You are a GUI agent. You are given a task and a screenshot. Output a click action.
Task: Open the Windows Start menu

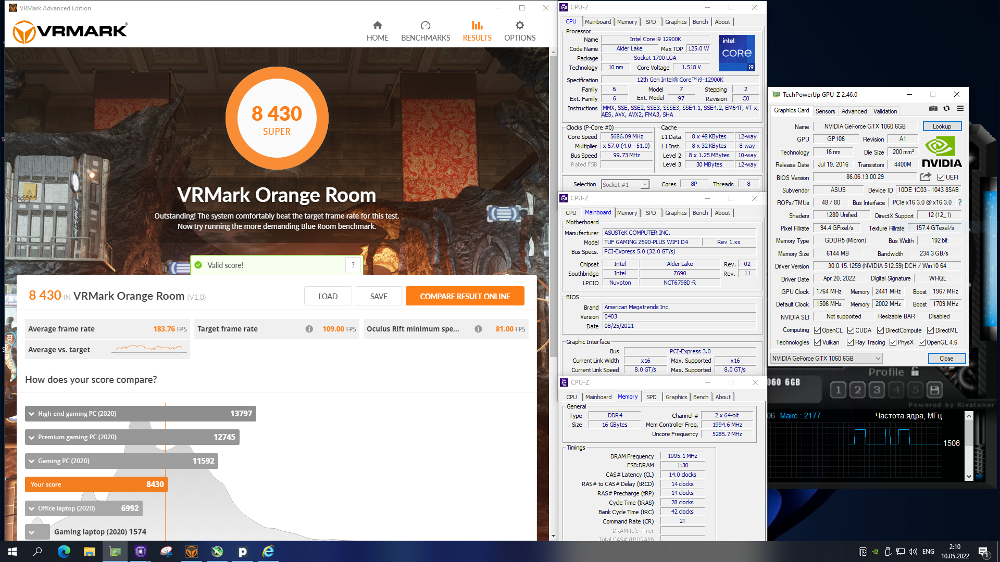(12, 552)
